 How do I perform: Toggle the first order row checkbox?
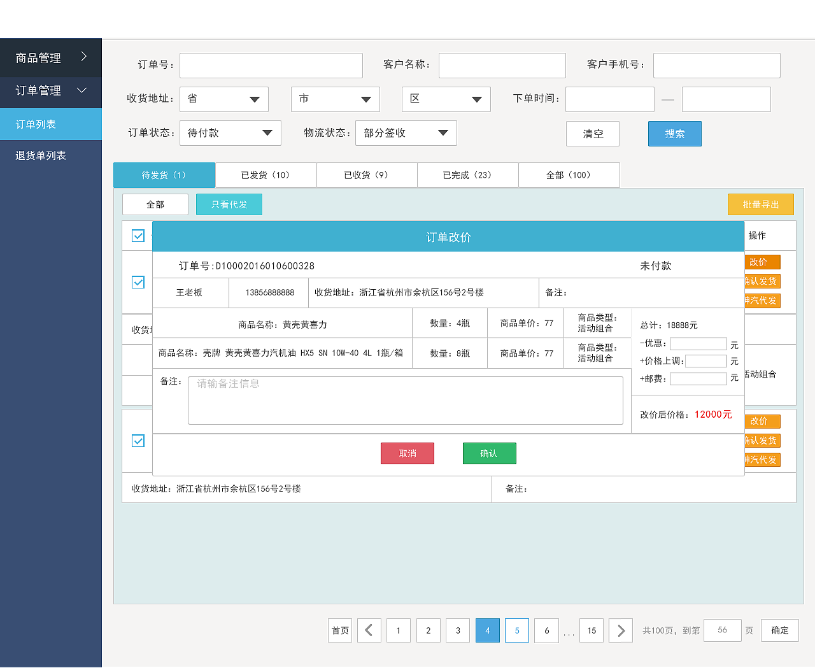pos(138,282)
